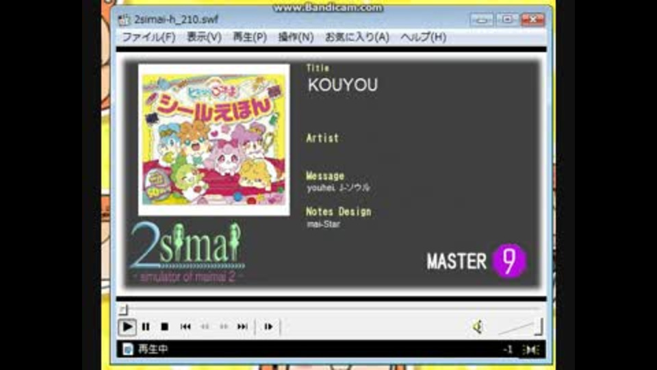
Task: Skip to the previous track
Action: click(185, 327)
